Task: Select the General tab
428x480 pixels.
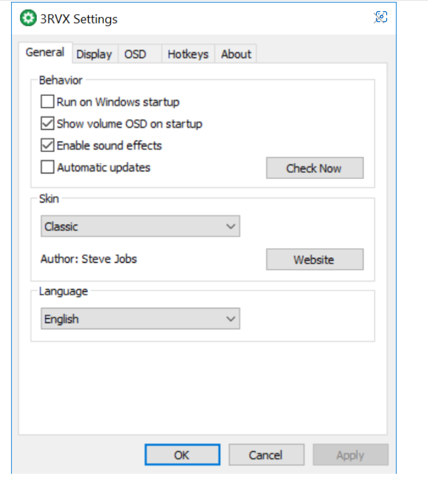Action: [45, 52]
